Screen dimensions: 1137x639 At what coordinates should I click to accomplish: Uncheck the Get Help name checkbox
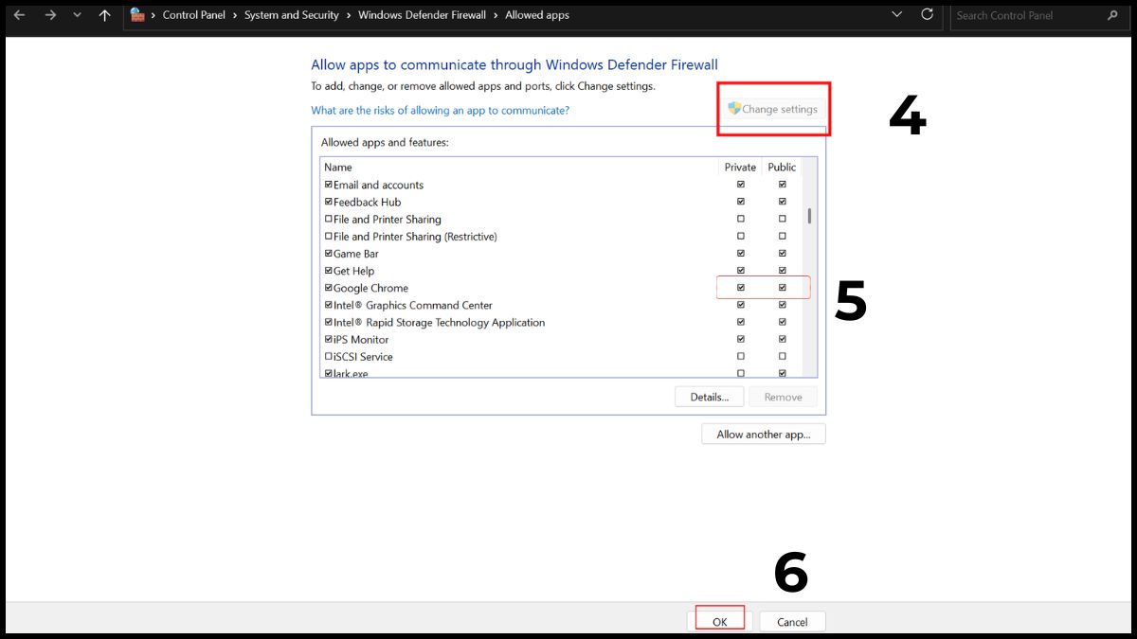pos(329,271)
